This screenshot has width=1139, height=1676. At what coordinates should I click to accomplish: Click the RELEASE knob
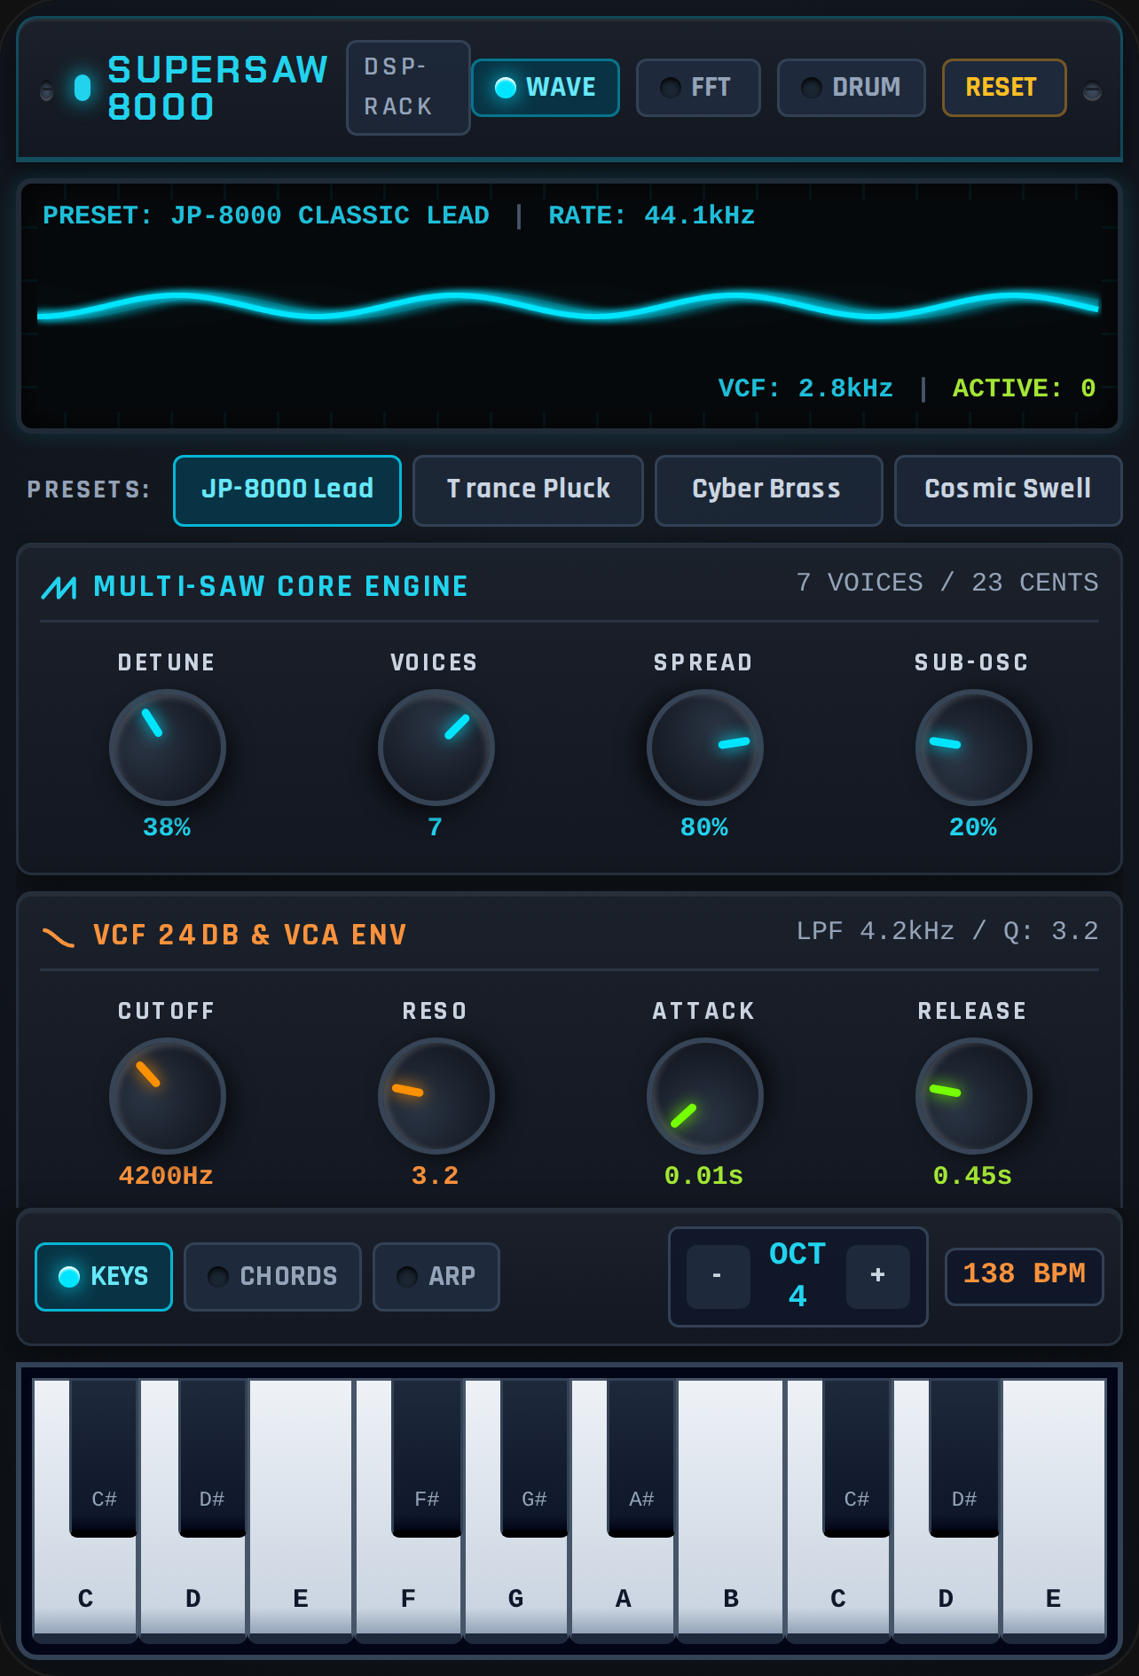(x=974, y=1096)
